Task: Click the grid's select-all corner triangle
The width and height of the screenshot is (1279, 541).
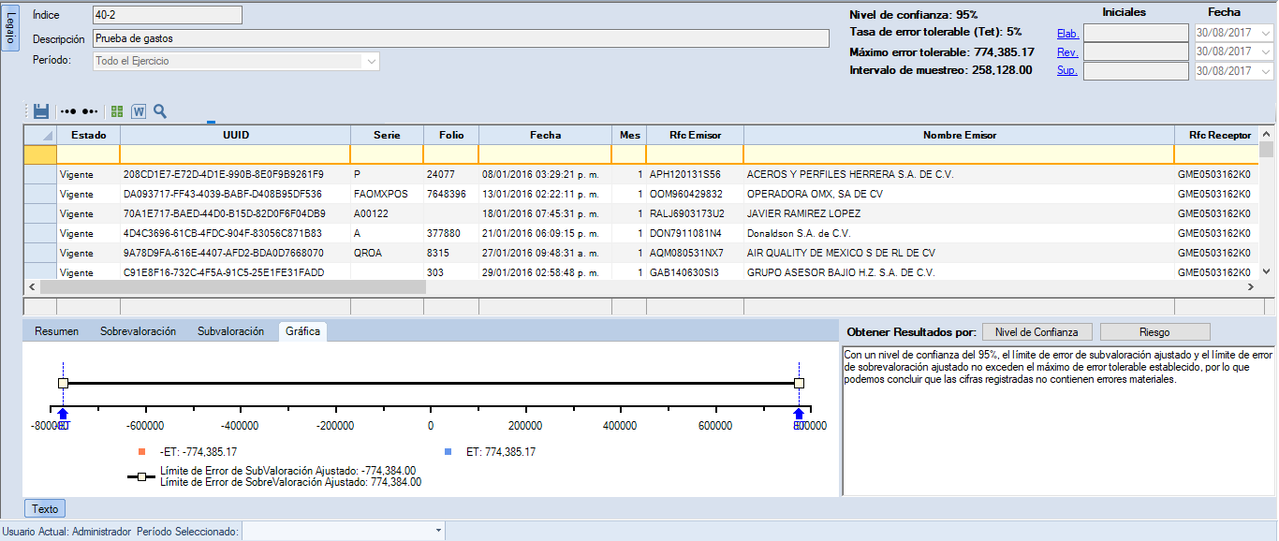Action: (47, 136)
